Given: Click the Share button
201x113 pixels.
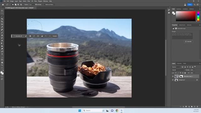Looking at the screenshot, I should (x=190, y=4).
